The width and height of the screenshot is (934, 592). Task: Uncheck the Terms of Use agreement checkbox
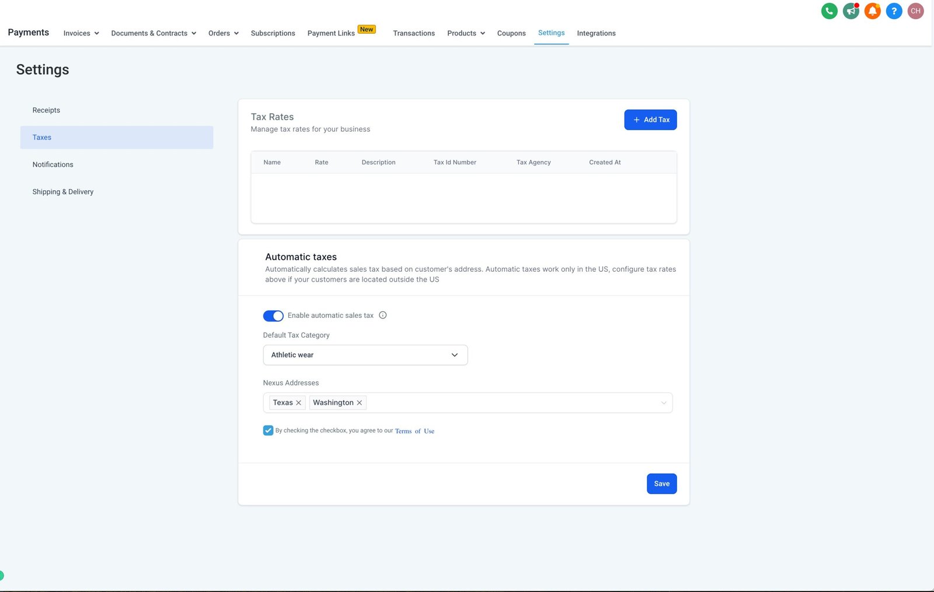tap(268, 430)
